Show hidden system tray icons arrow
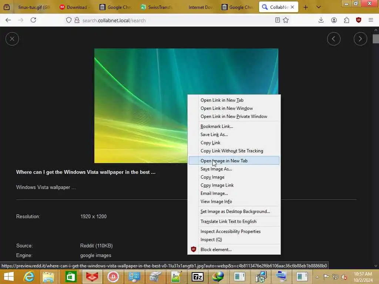Viewport: 379px width, 284px height. coord(317,277)
